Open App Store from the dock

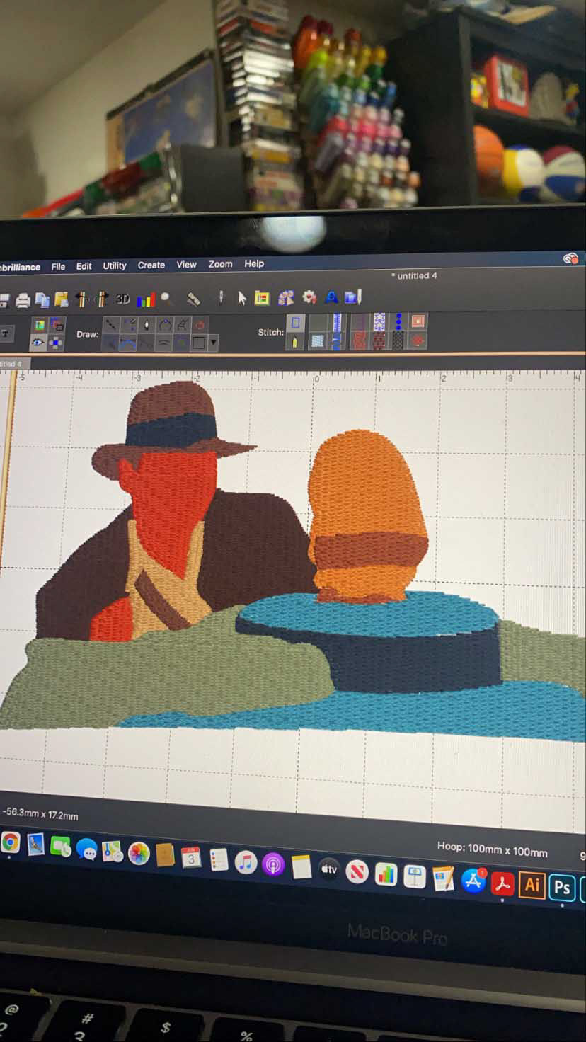point(473,880)
